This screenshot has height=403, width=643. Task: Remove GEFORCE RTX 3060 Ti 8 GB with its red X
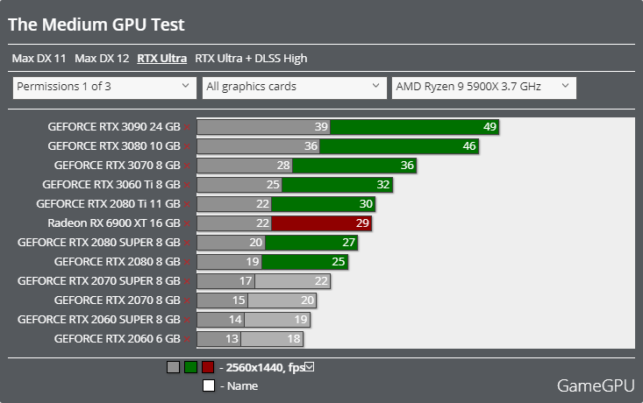click(x=187, y=185)
